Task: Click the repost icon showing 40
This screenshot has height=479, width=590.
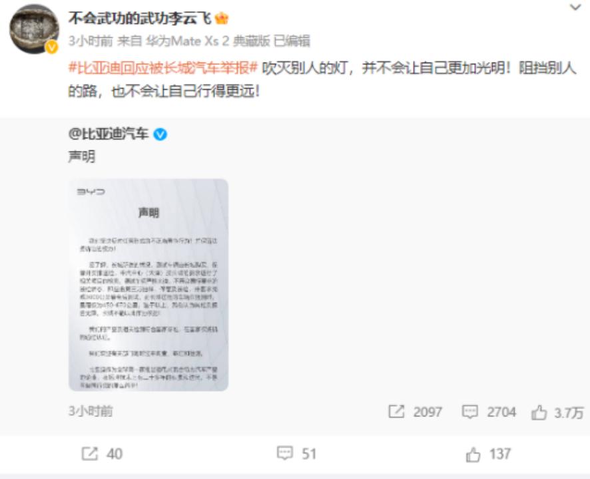Action: coord(89,454)
